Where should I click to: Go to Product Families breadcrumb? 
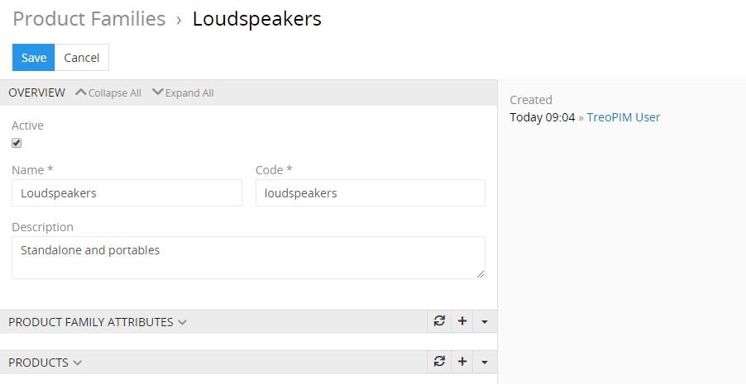coord(89,19)
